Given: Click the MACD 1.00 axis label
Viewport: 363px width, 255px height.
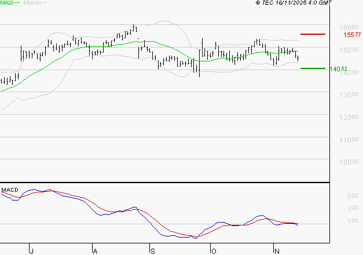Looking at the screenshot, I should 353,221.
